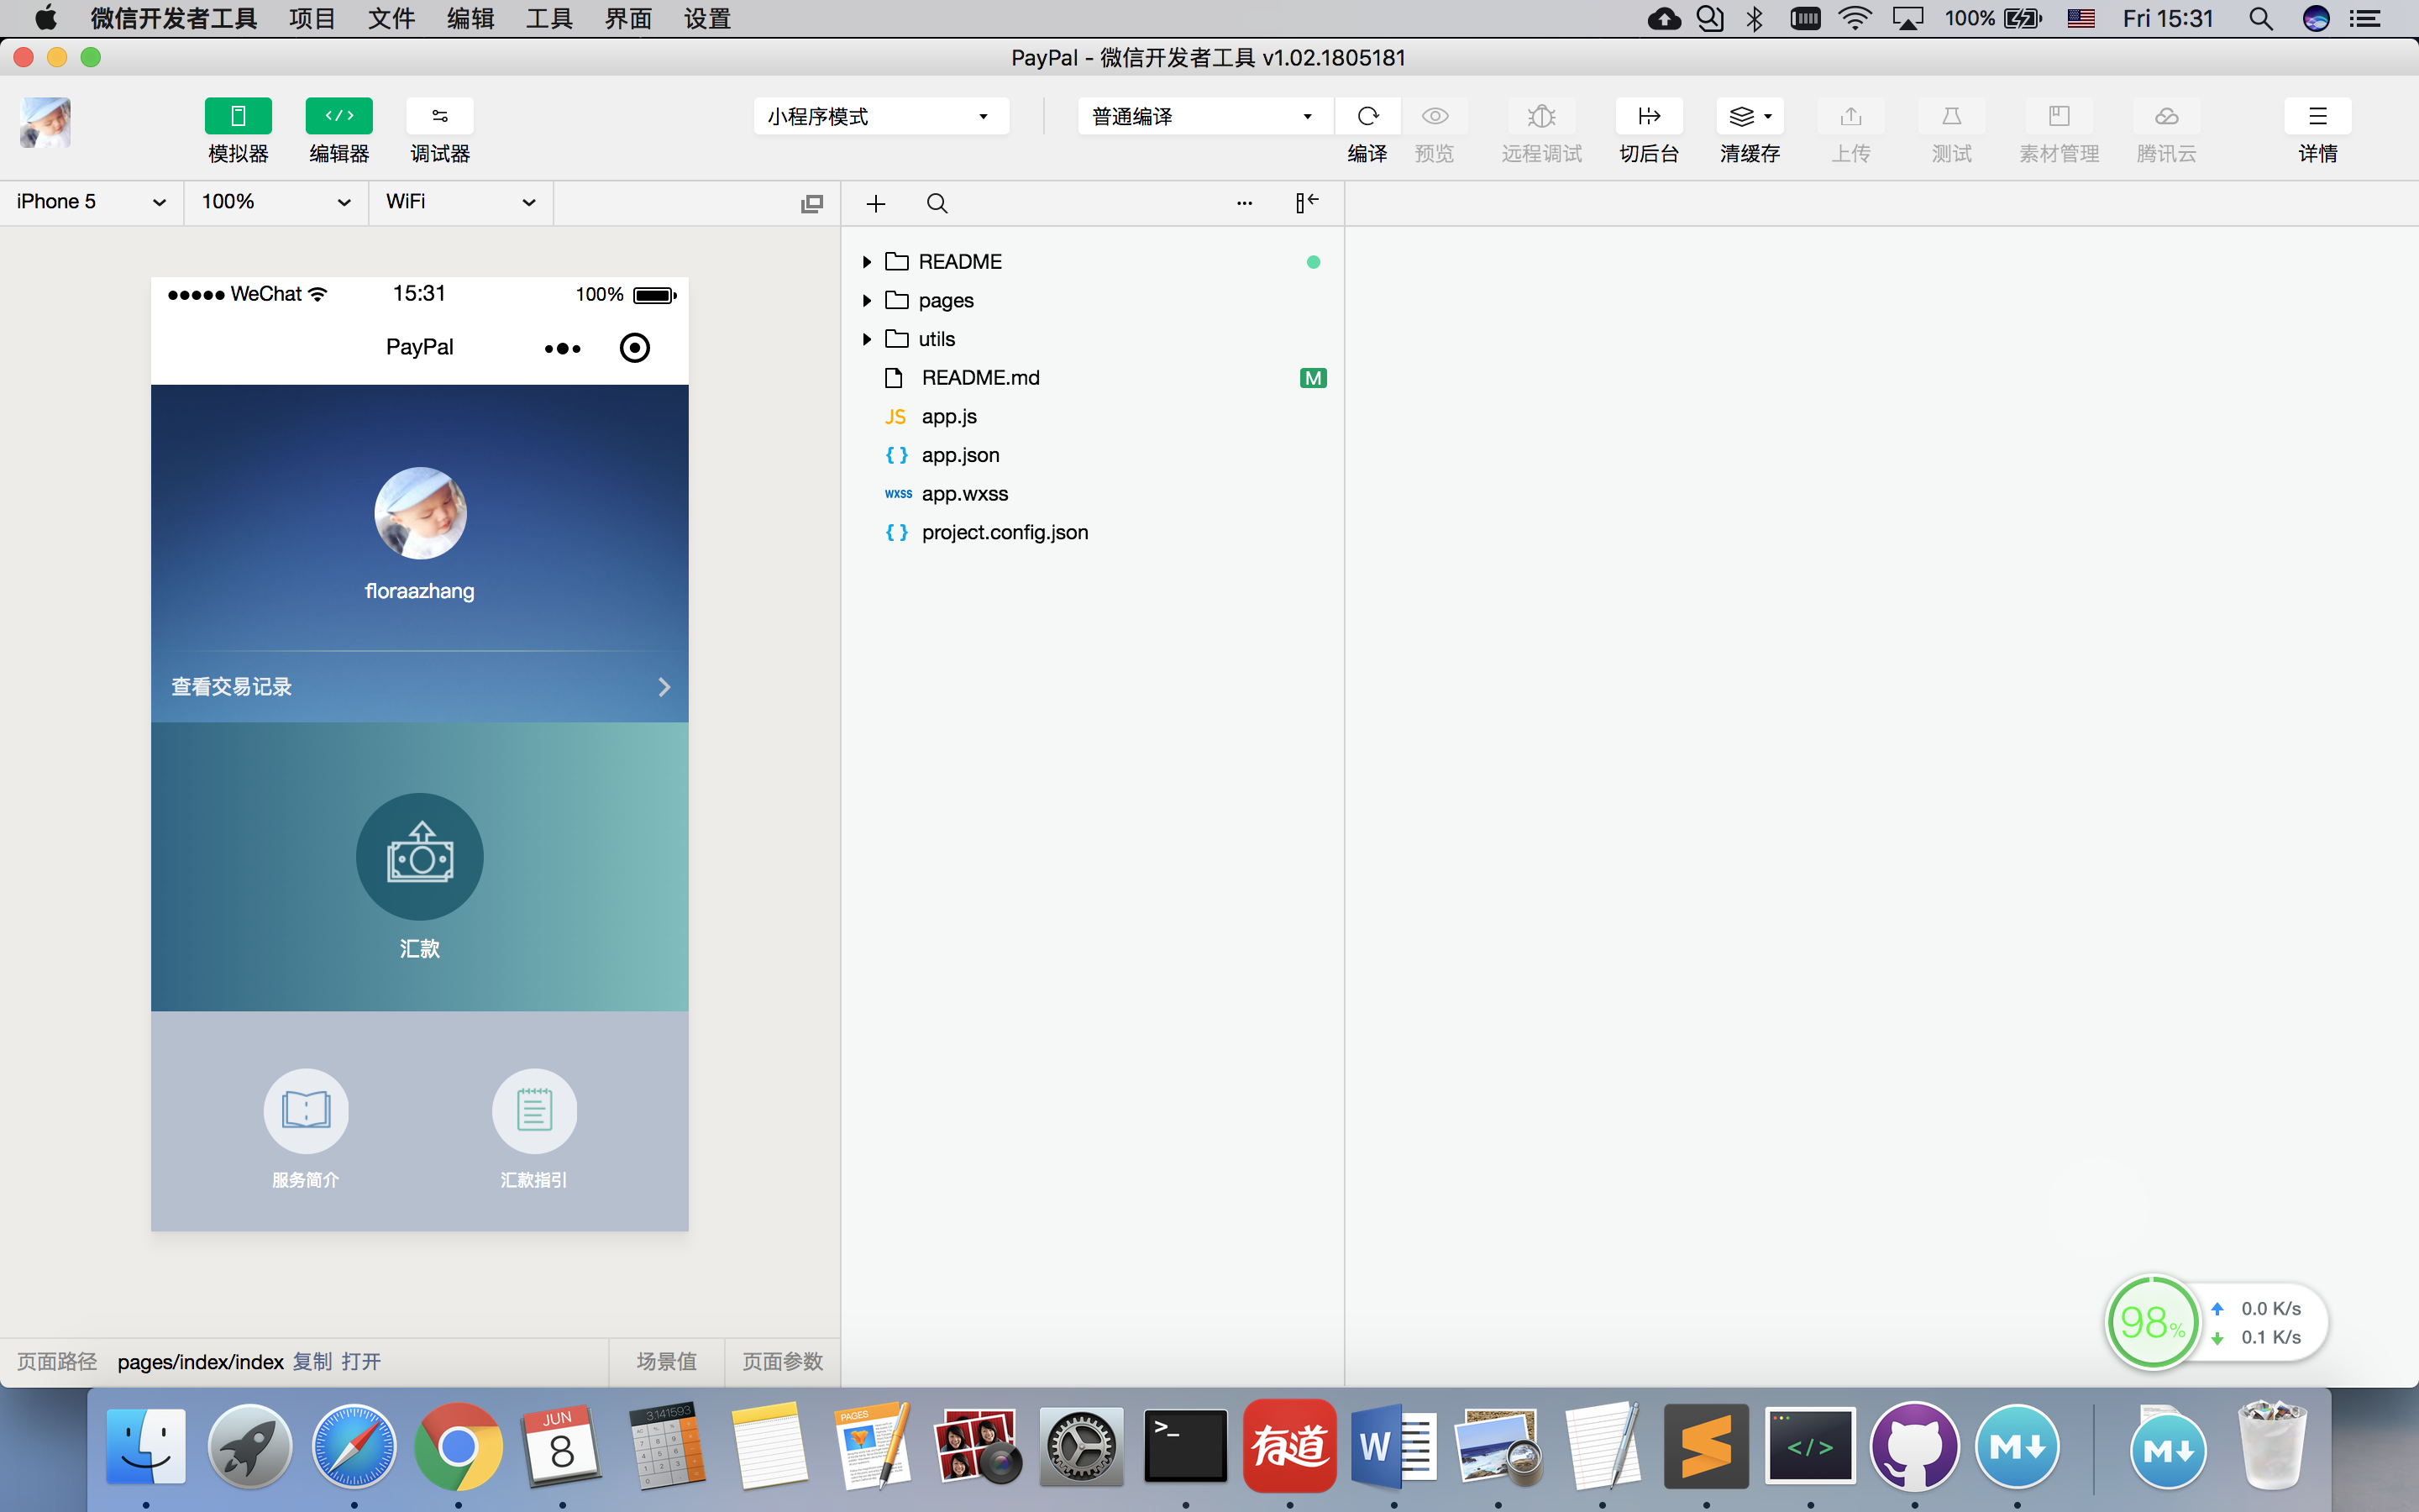Open the 工具 menu
Screen dimensions: 2419x1512
pos(548,18)
